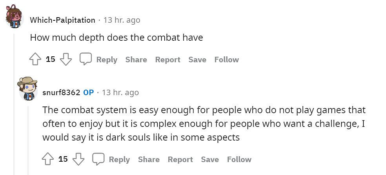
Task: Click comment bubble icon on snurf8362's reply
Action: [x=98, y=159]
